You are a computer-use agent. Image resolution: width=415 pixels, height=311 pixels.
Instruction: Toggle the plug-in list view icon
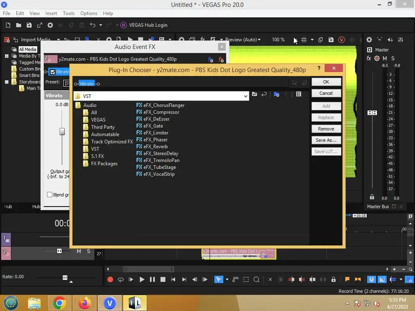pyautogui.click(x=299, y=94)
